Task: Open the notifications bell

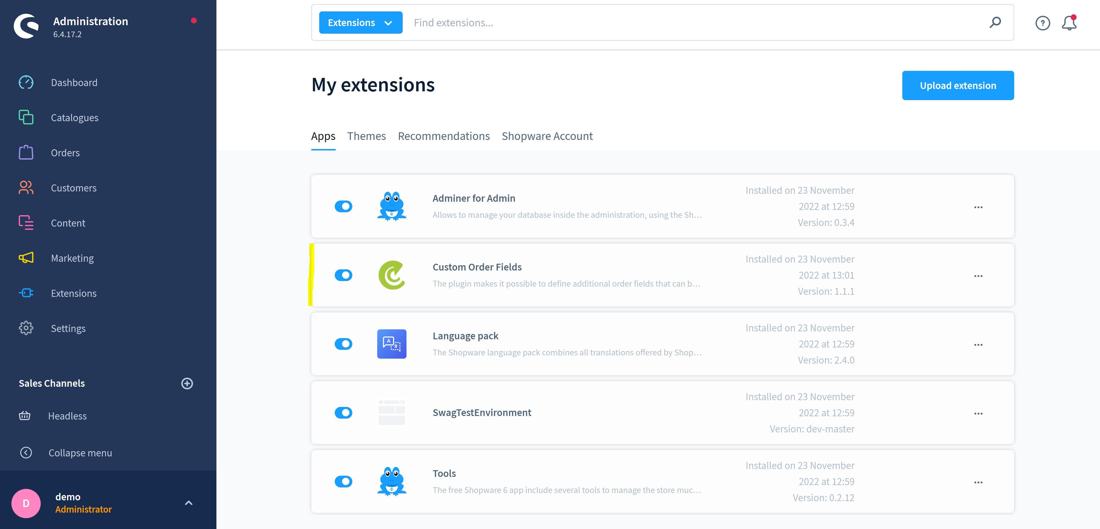Action: (x=1069, y=23)
